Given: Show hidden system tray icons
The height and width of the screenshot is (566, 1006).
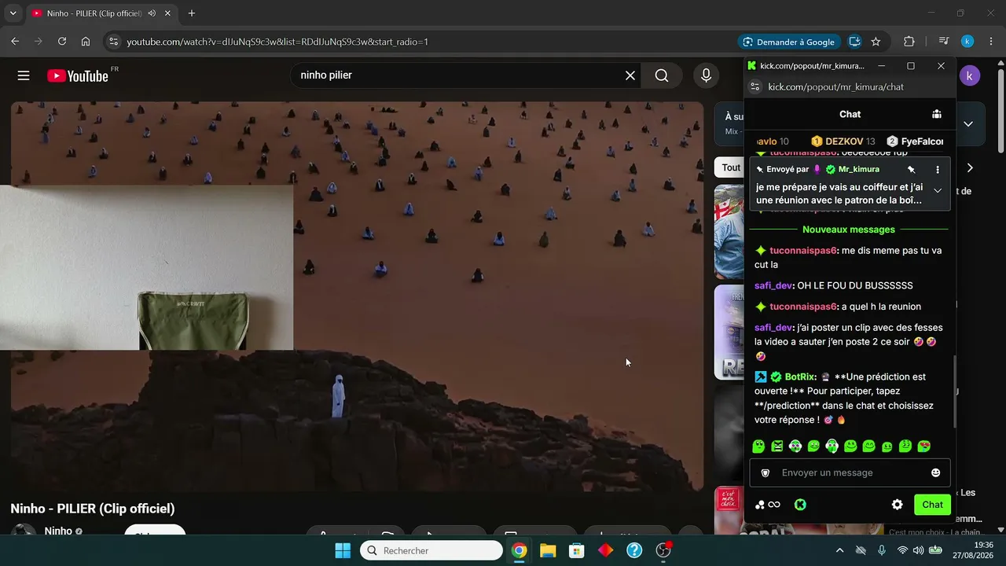Looking at the screenshot, I should point(839,550).
